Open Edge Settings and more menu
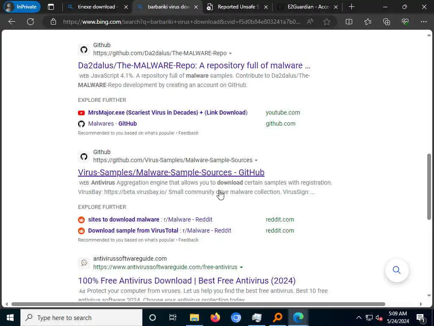This screenshot has height=326, width=434. point(424,22)
